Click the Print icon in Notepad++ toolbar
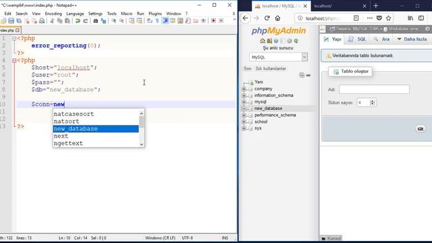The width and height of the screenshot is (432, 243). (x=42, y=21)
